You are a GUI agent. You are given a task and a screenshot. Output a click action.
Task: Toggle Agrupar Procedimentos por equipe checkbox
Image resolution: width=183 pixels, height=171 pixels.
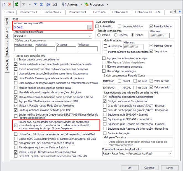(104, 58)
